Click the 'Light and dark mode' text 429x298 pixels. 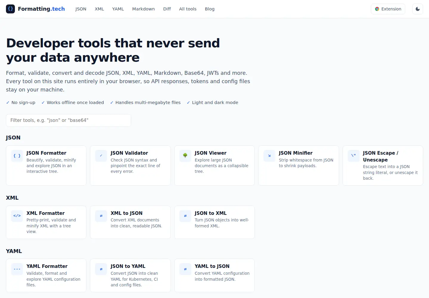tap(215, 103)
